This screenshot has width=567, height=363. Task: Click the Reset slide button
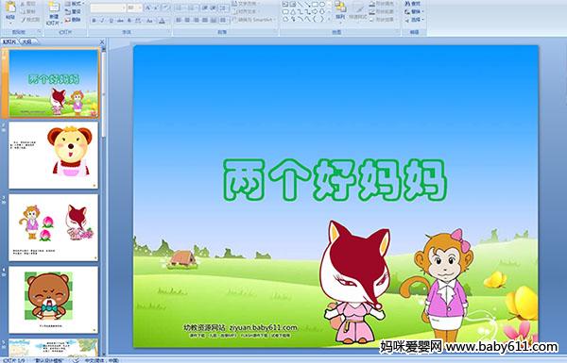point(74,11)
